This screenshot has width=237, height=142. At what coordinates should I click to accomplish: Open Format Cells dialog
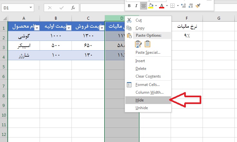(148, 85)
